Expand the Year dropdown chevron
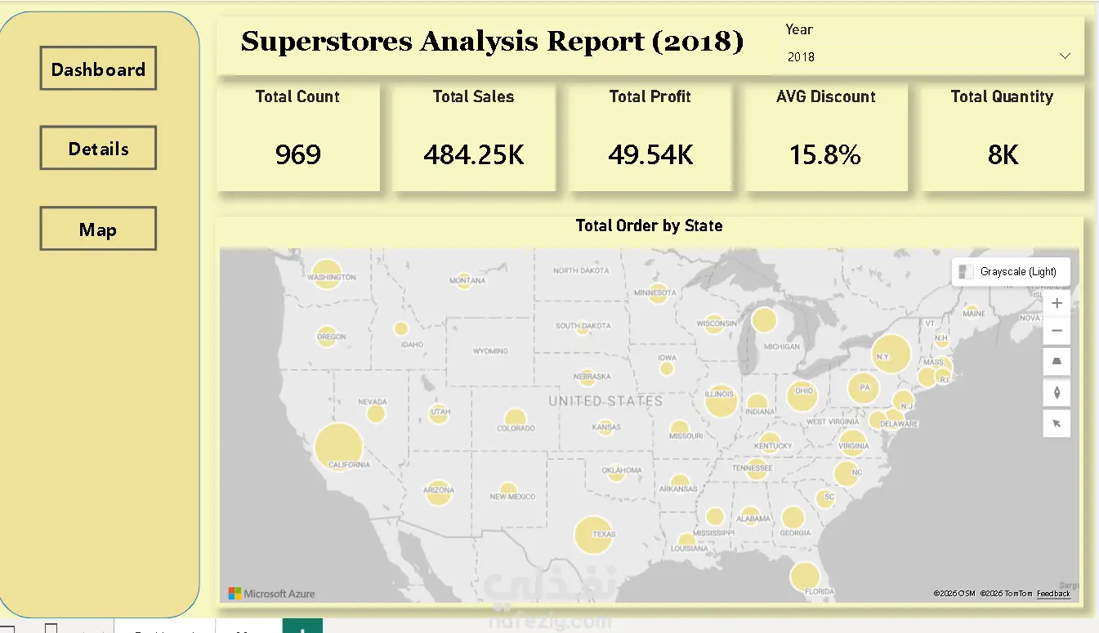The image size is (1099, 633). point(1065,56)
